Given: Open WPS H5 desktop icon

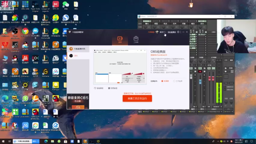Looking at the screenshot, I should click(x=55, y=5).
